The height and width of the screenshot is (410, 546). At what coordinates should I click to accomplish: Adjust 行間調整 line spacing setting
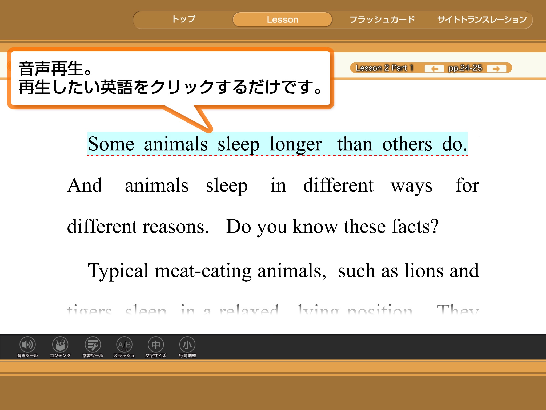pos(187,347)
